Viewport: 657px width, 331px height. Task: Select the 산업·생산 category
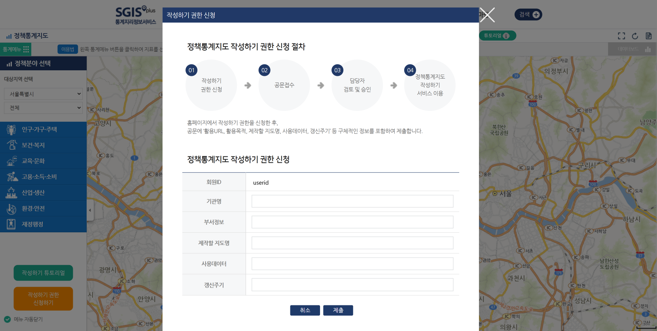pos(44,193)
